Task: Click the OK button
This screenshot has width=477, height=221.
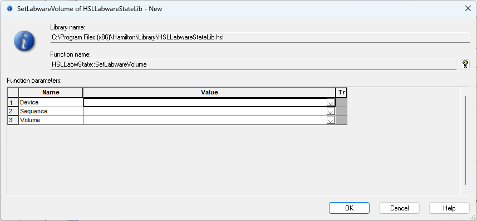Action: click(349, 208)
